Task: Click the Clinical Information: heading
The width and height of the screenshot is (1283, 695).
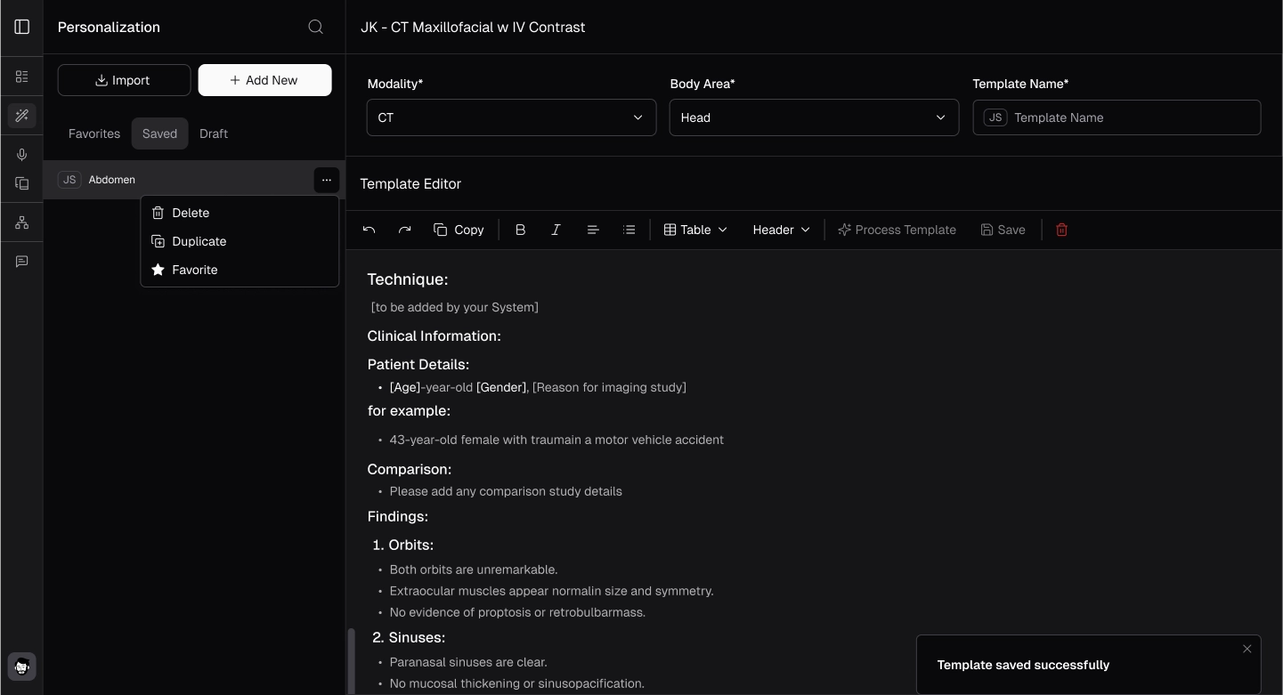Action: [434, 335]
